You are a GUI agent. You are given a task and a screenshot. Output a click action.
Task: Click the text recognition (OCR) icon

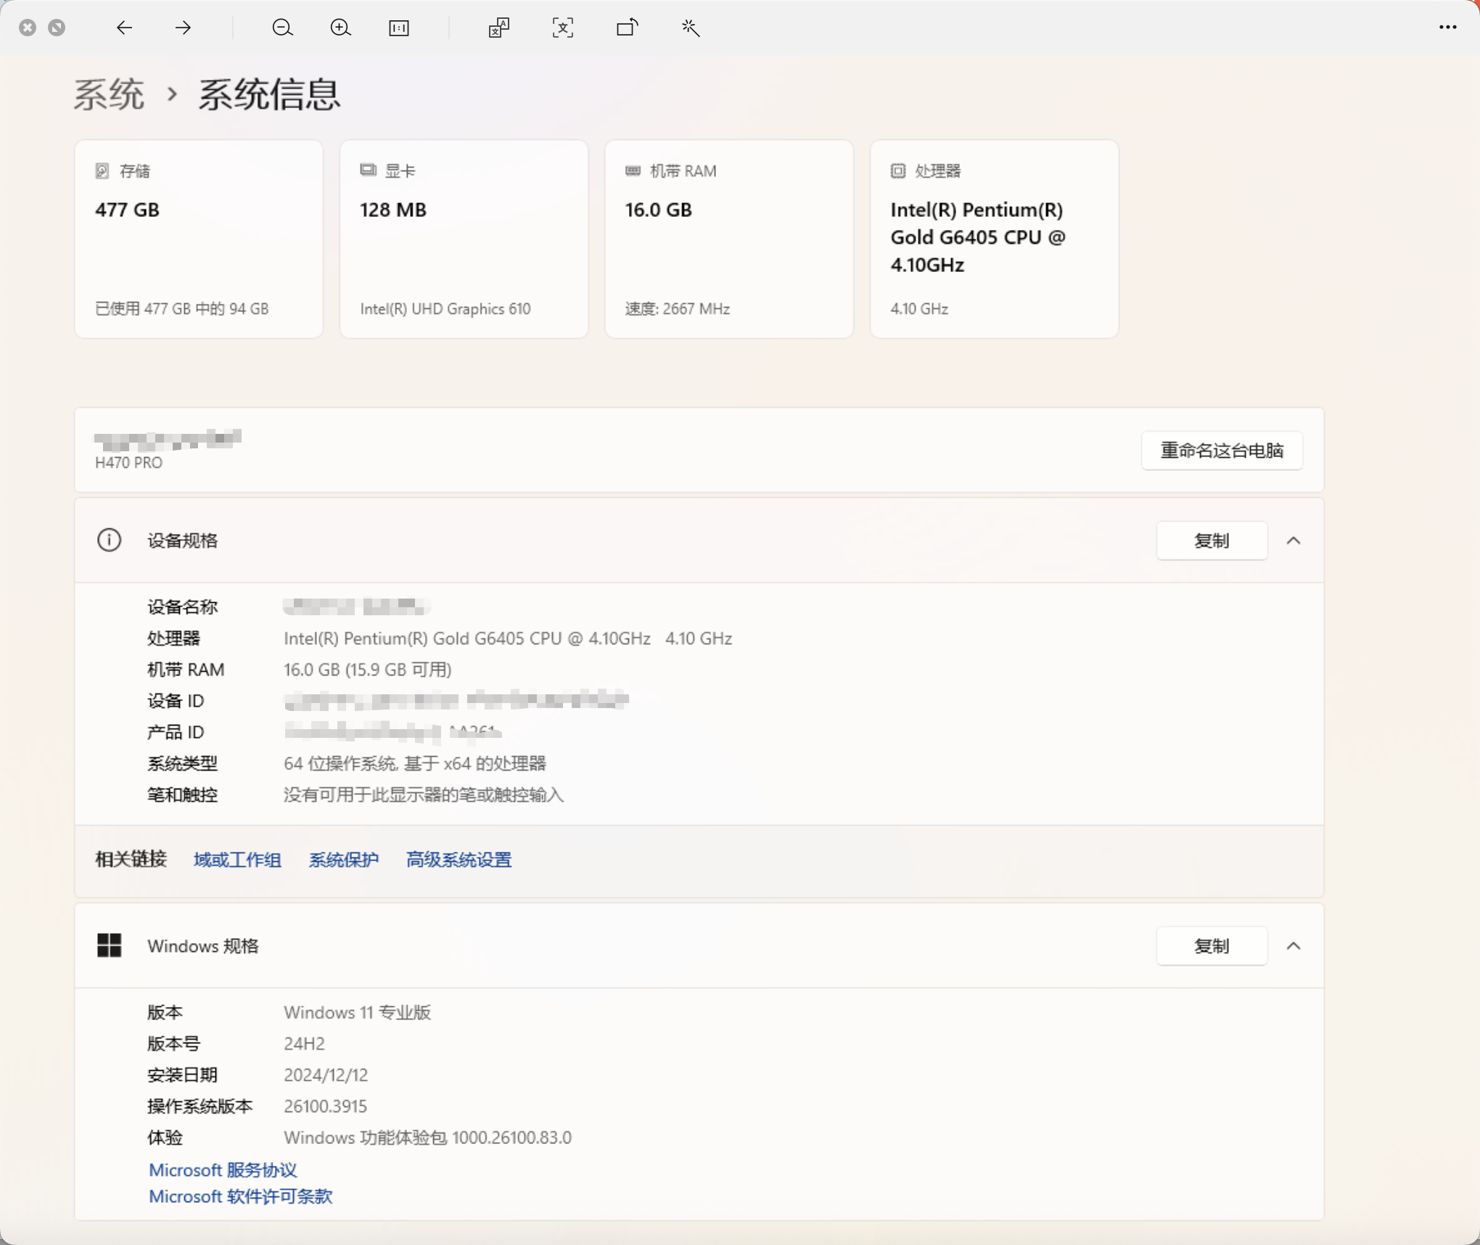pos(563,28)
